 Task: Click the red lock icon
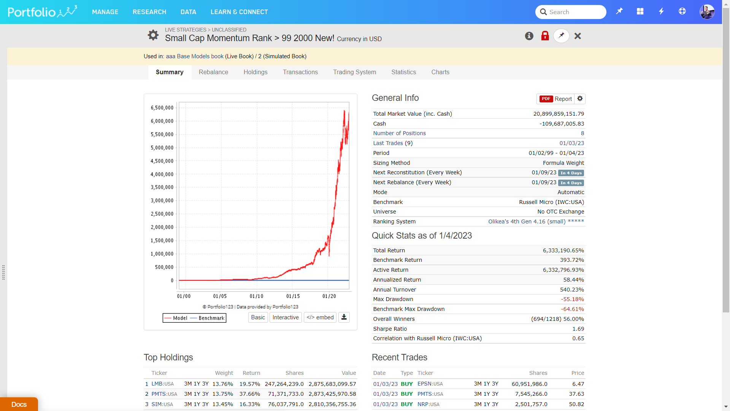tap(545, 36)
